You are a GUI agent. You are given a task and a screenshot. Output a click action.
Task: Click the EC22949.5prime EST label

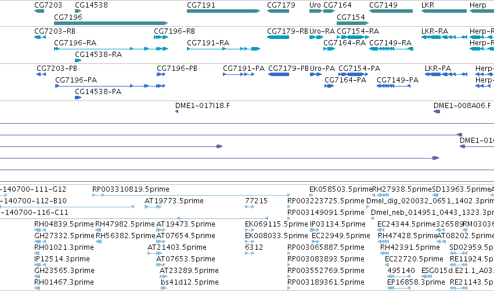pos(341,236)
